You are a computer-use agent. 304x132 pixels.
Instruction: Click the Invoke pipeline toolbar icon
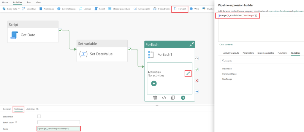(x=204, y=9)
